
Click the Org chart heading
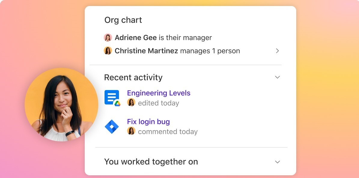pos(123,20)
